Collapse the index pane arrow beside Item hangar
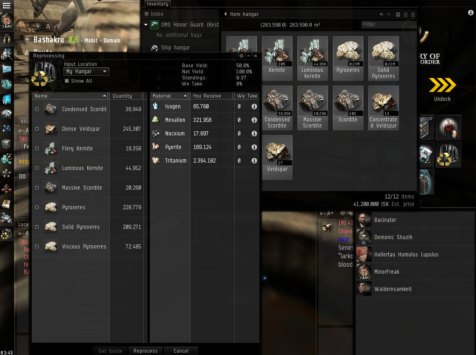The image size is (476, 355). click(225, 14)
